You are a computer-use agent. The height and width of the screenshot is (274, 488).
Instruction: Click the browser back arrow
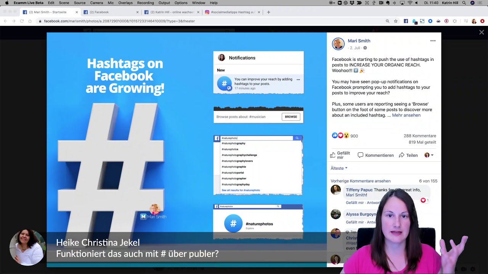coord(5,21)
